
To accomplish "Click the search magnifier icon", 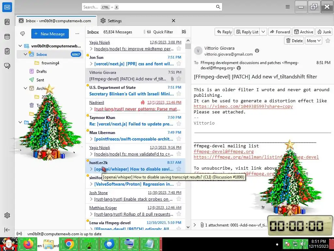I will (218, 7).
